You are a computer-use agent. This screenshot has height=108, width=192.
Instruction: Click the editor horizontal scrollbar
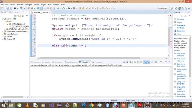pos(89,58)
